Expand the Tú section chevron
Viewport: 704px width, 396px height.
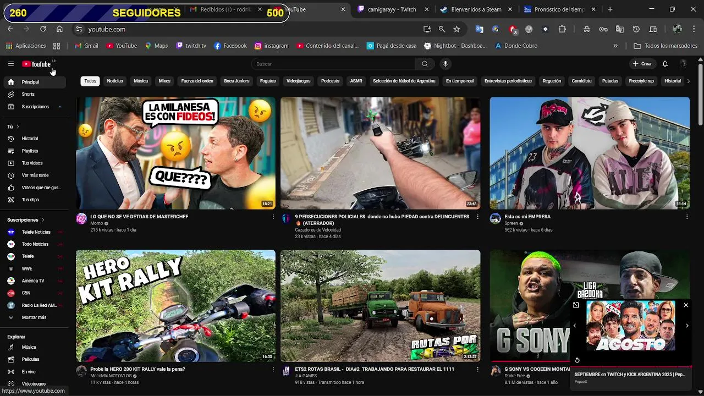[18, 127]
